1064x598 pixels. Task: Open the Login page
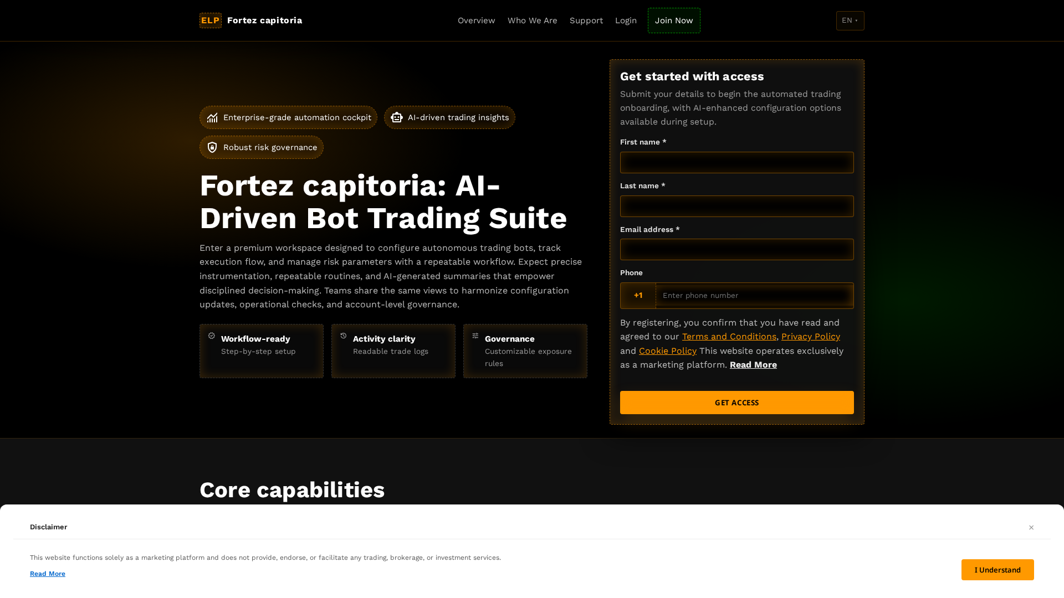point(626,20)
